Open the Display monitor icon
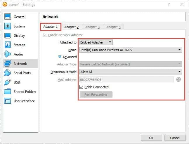This screenshot has width=189, height=144. [x=8, y=36]
